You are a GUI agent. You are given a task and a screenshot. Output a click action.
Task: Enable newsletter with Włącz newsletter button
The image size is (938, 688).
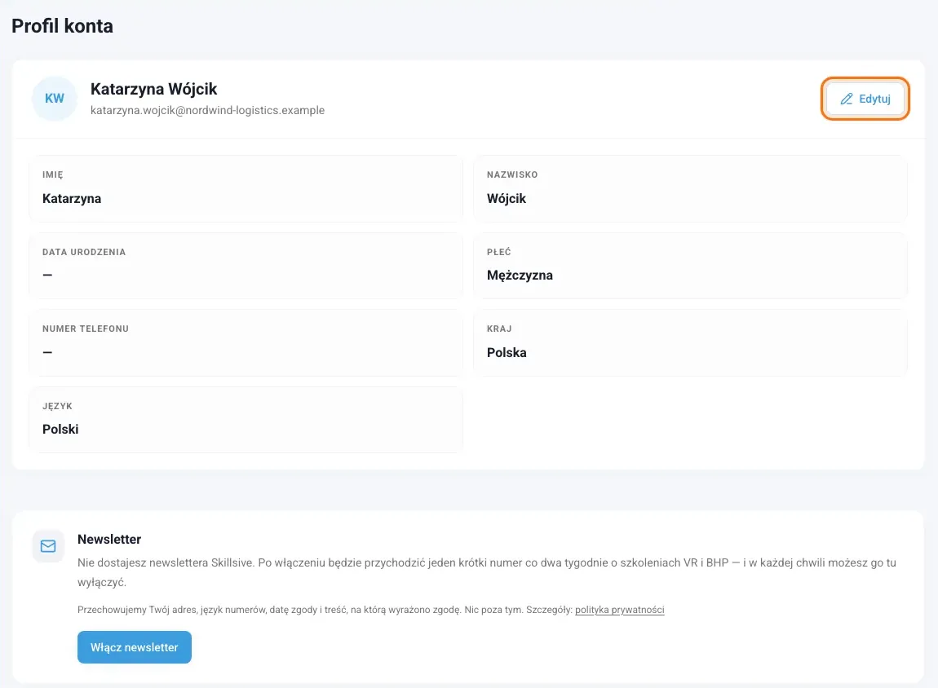[x=135, y=647]
